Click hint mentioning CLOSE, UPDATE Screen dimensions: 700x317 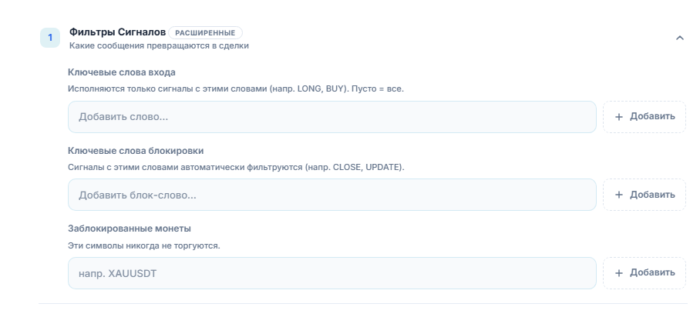click(236, 167)
